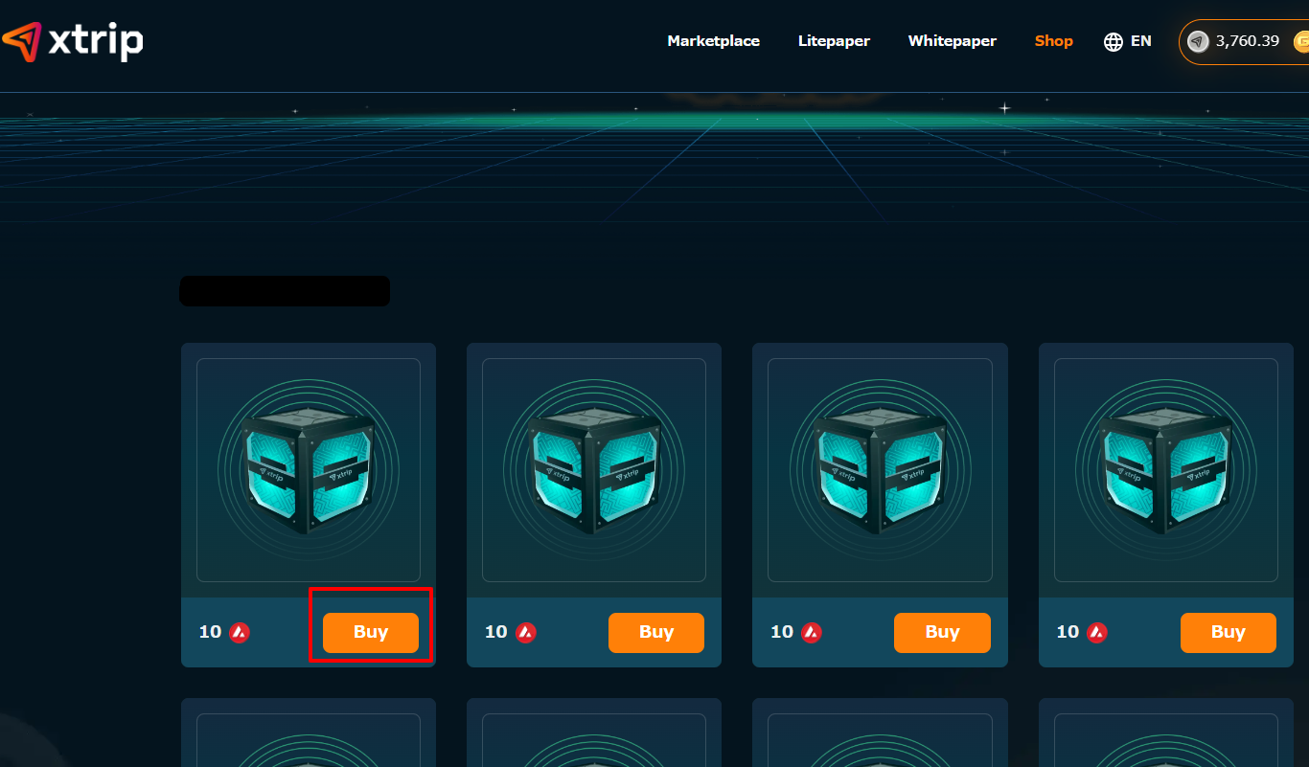Click the xtrip logo in header
The width and height of the screenshot is (1309, 767).
73,41
